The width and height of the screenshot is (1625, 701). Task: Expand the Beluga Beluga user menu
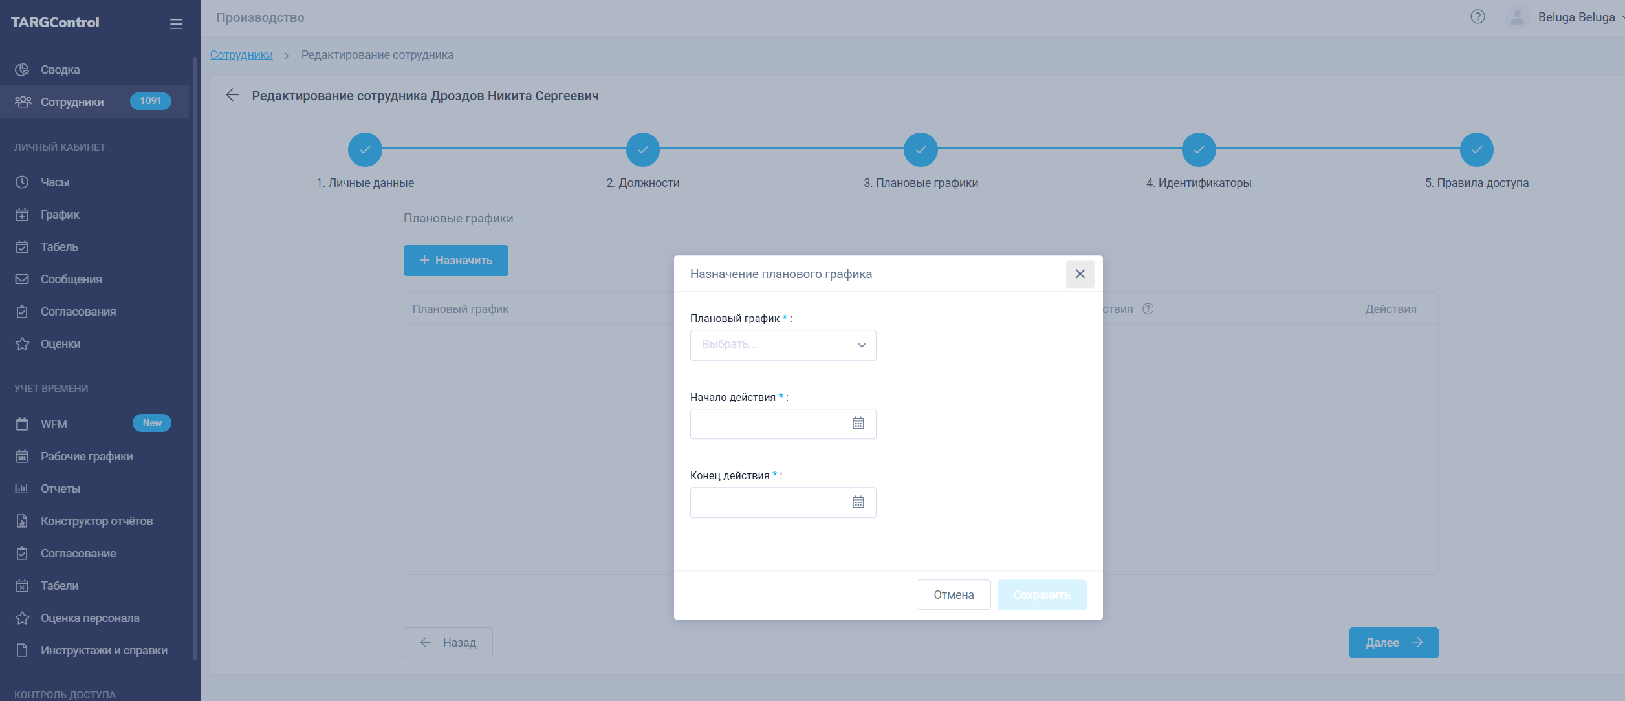click(x=1576, y=17)
